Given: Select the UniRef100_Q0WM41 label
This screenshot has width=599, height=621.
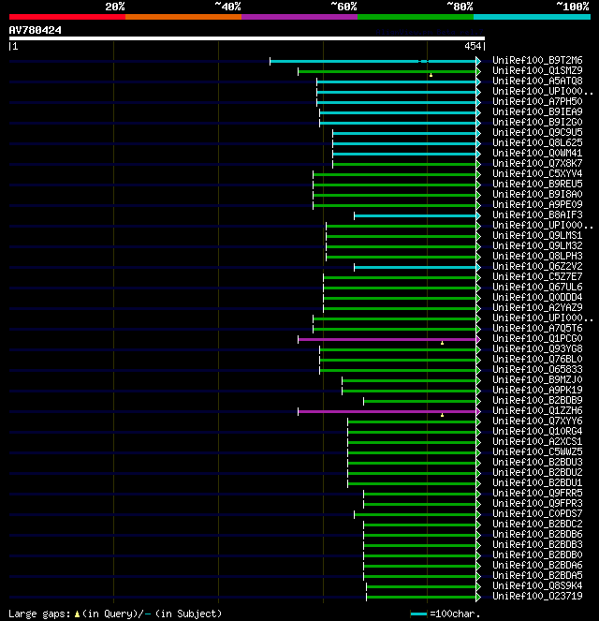Looking at the screenshot, I should point(537,153).
